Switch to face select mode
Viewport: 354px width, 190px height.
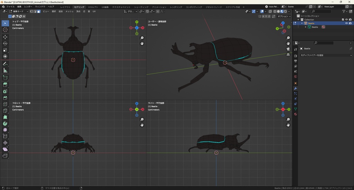[x=39, y=11]
